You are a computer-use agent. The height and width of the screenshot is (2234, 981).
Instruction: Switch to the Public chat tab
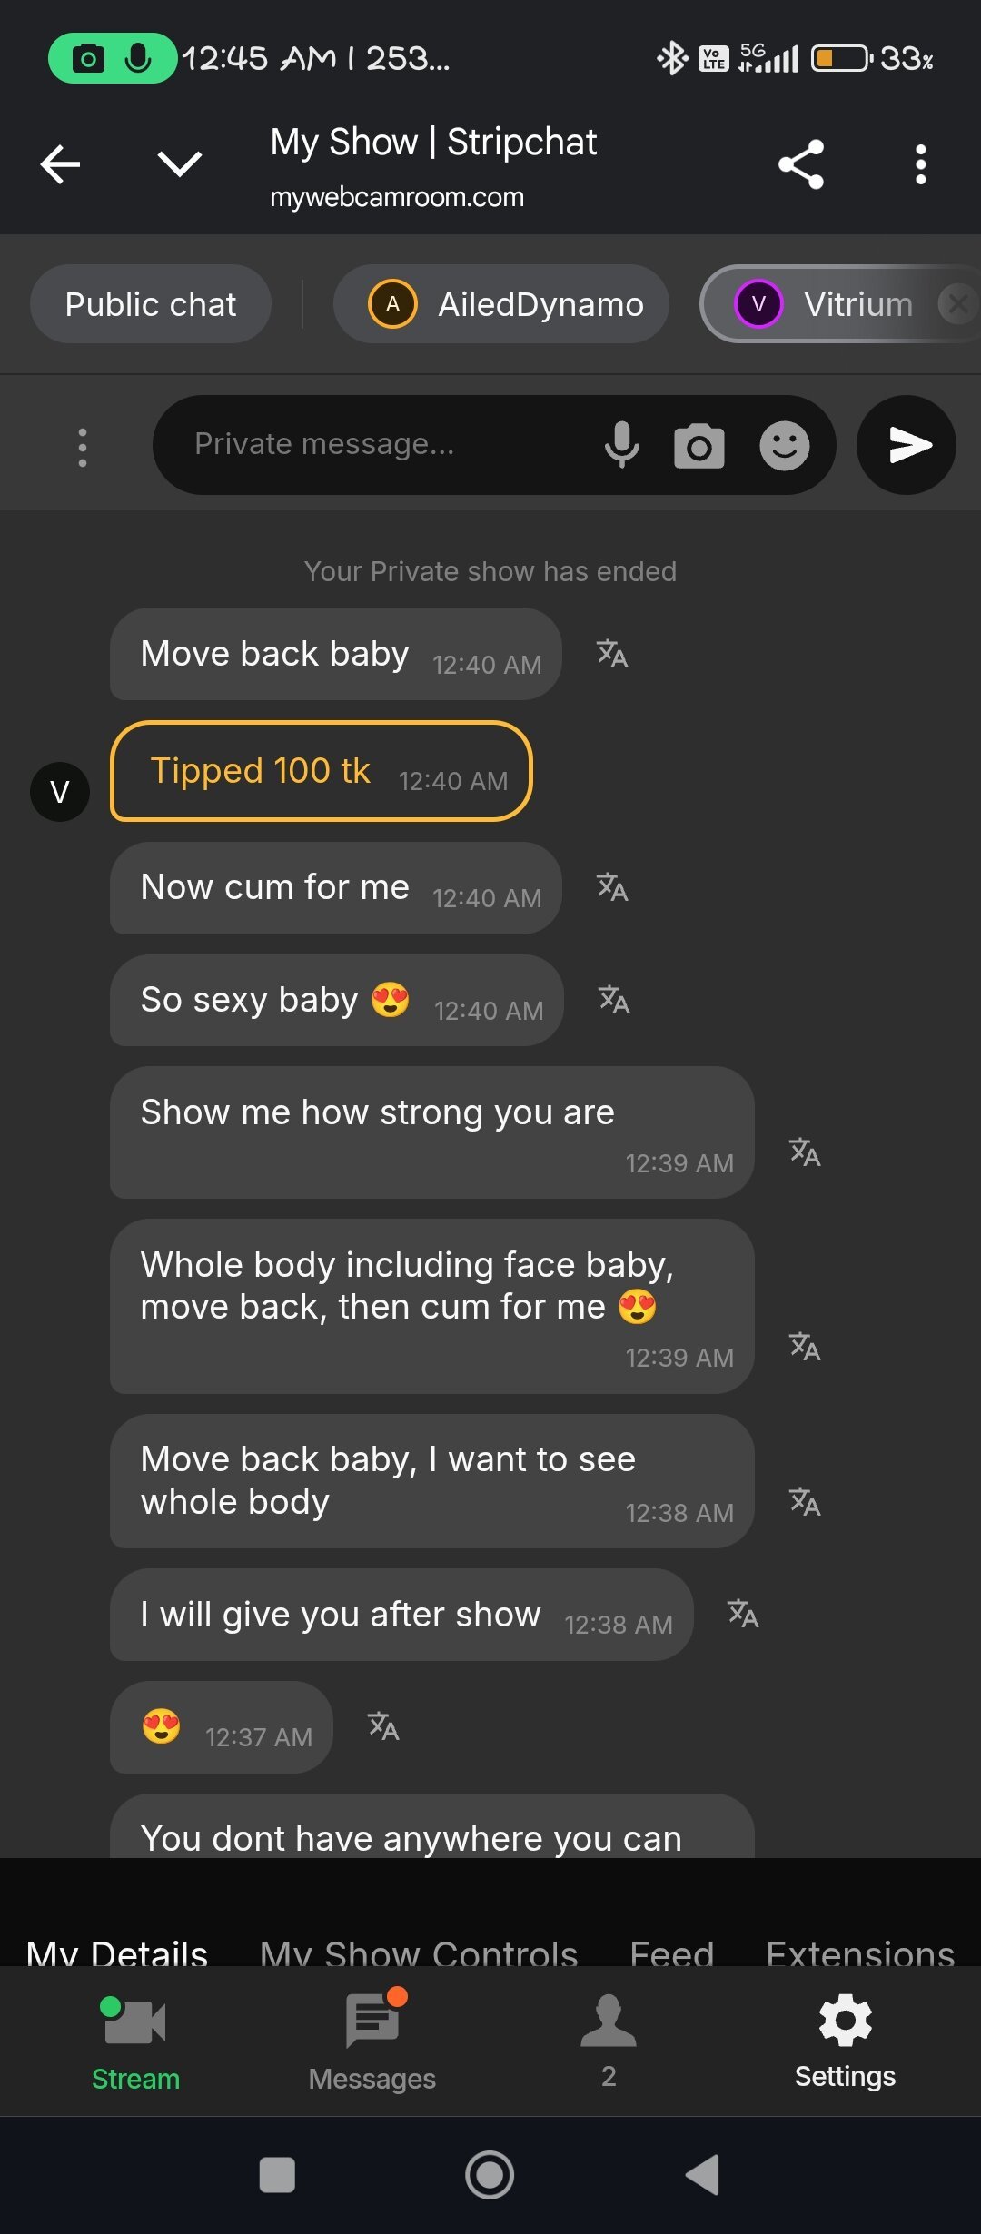click(151, 304)
